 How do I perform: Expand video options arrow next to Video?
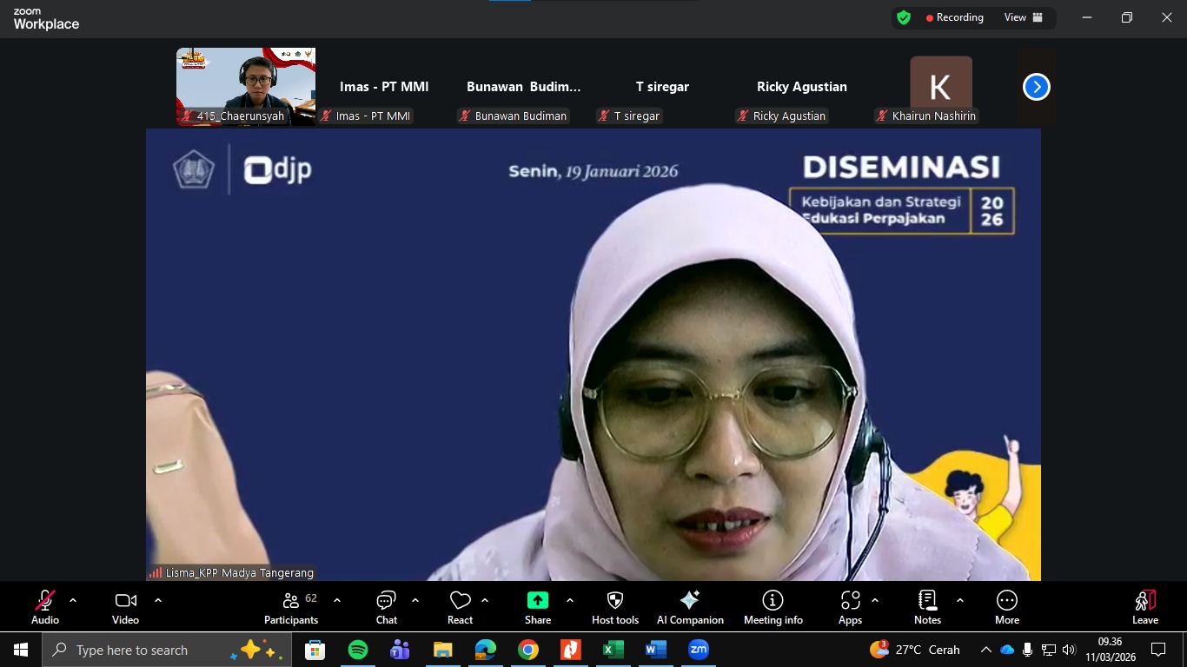point(158,600)
